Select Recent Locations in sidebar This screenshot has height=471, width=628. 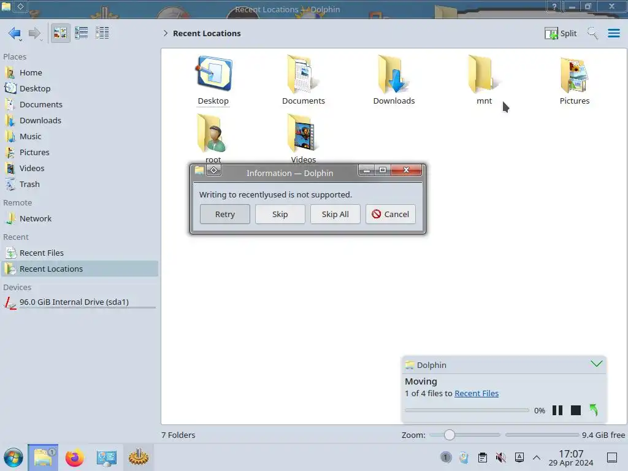(x=79, y=269)
